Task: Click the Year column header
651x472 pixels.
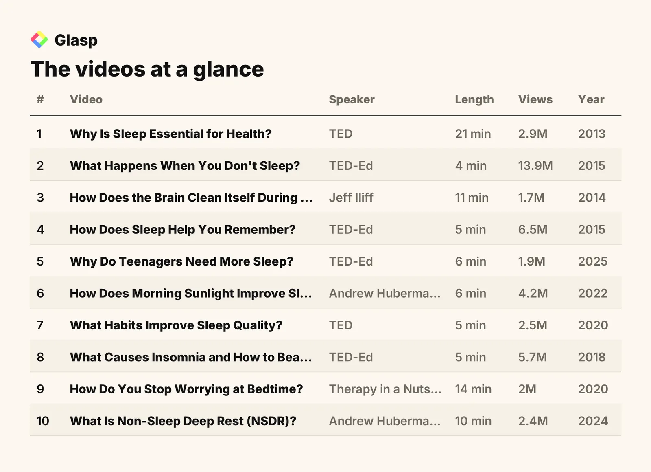Action: pyautogui.click(x=591, y=99)
